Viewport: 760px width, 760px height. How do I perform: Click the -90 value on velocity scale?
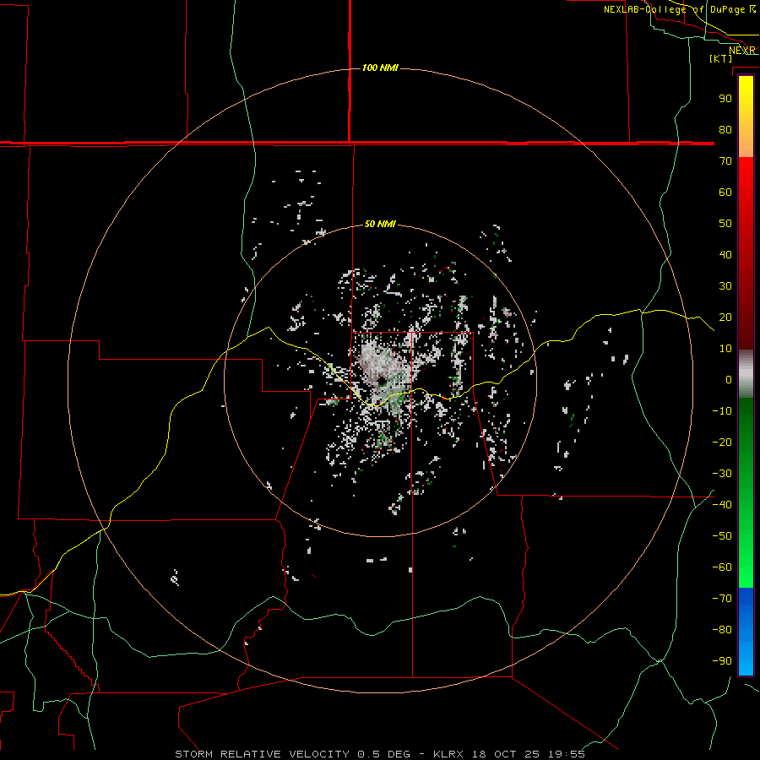(722, 661)
